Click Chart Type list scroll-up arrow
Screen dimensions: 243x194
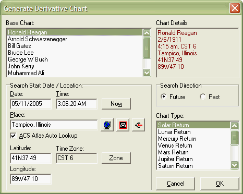(234, 126)
